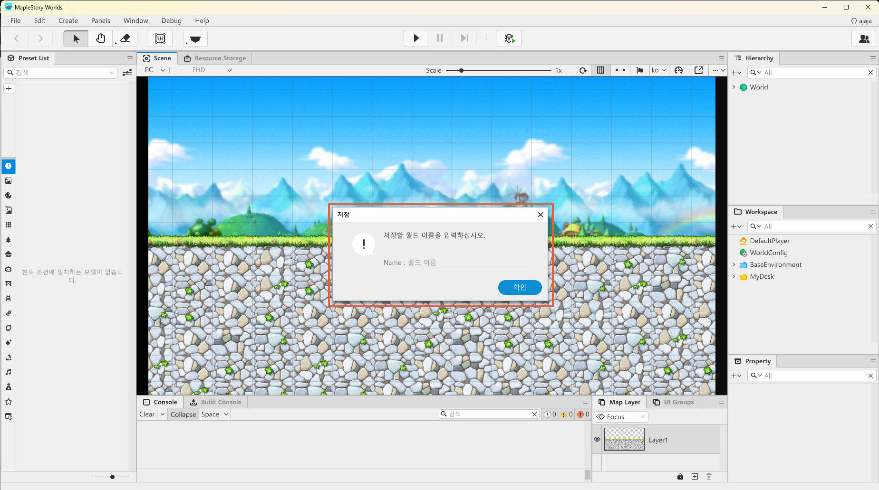Open the scene toolbar more options dropdown
The height and width of the screenshot is (490, 879).
click(x=718, y=70)
